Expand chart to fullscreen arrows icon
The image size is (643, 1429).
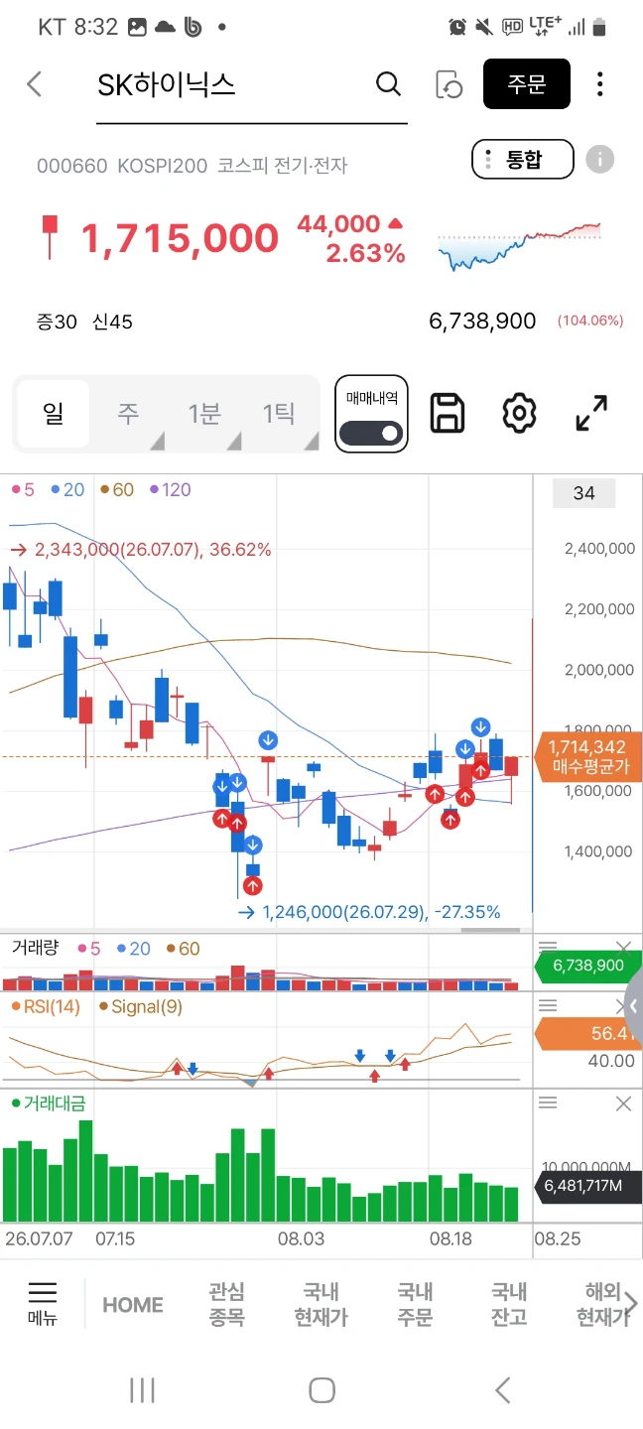pyautogui.click(x=591, y=413)
